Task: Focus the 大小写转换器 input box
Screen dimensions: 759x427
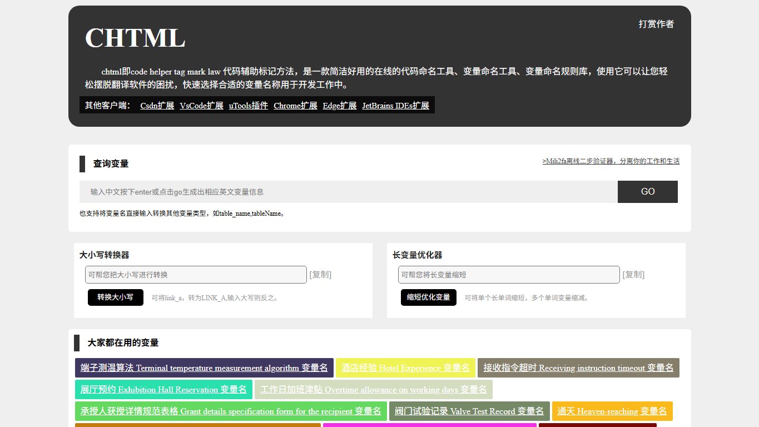Action: click(x=196, y=275)
